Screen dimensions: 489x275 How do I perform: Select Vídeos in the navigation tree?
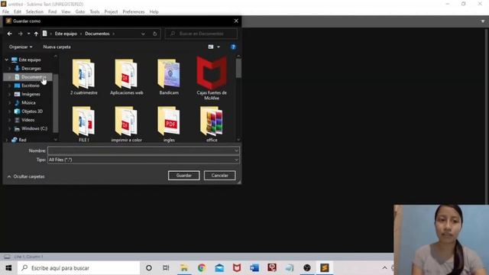point(28,120)
